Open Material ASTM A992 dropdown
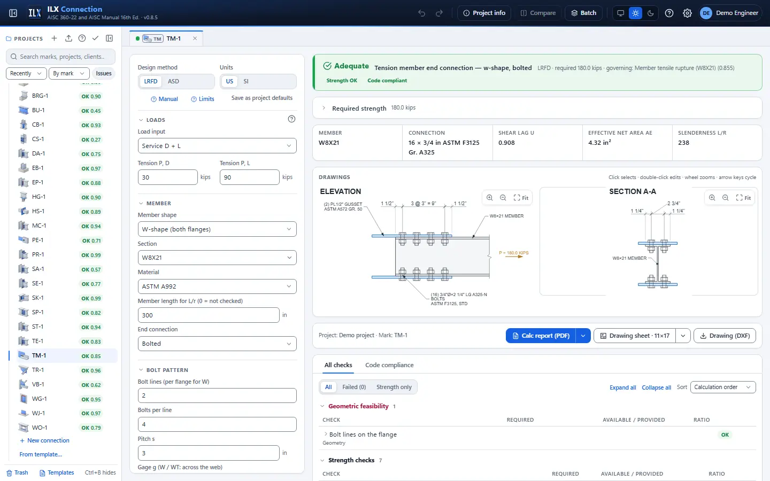This screenshot has height=481, width=770. [x=217, y=286]
